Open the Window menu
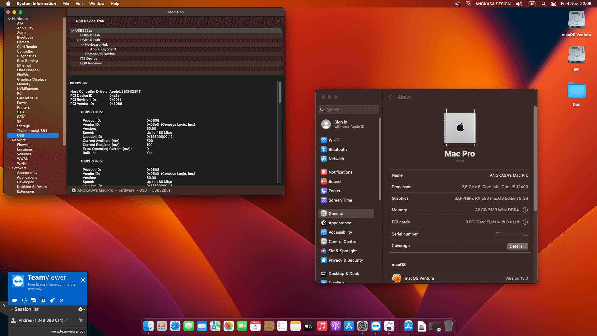 (x=97, y=4)
